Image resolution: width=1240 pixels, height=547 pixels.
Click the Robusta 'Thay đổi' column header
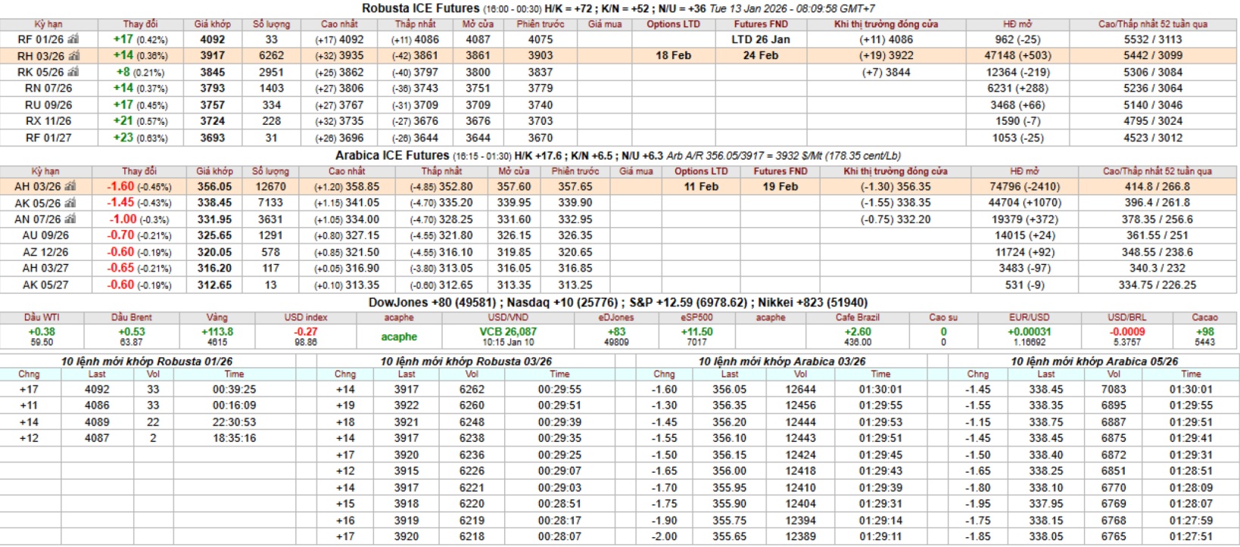pos(140,24)
